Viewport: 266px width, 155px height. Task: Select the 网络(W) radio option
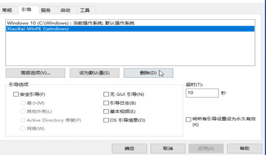click(x=23, y=129)
